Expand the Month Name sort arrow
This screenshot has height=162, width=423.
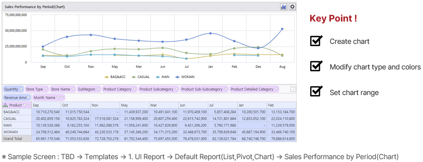click(63, 98)
